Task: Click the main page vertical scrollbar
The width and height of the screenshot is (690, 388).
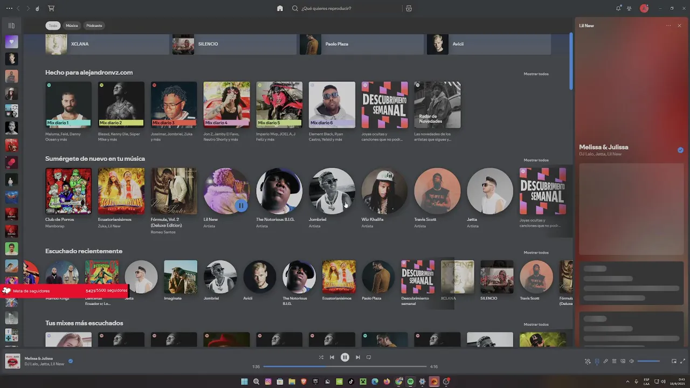Action: pos(571,61)
